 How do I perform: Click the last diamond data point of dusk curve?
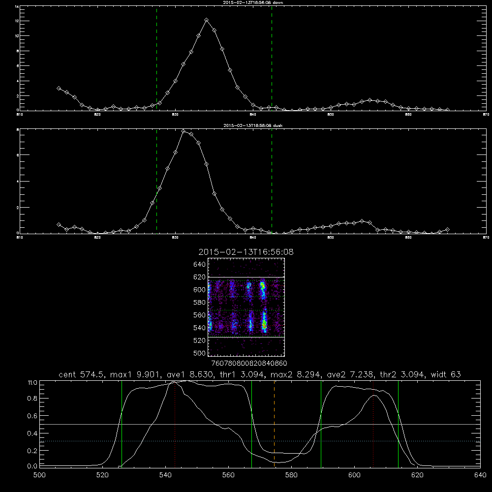click(x=447, y=230)
